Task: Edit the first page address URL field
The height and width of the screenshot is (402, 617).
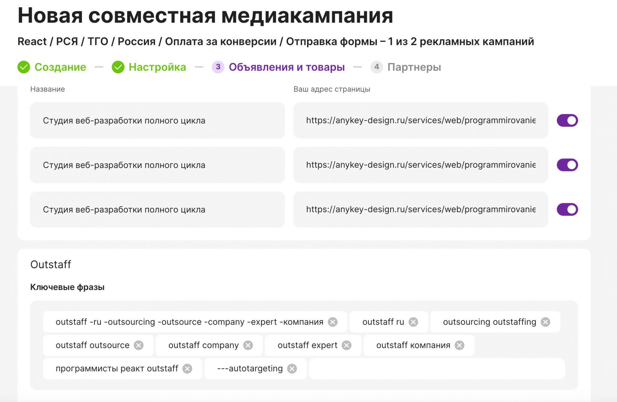Action: pyautogui.click(x=421, y=121)
